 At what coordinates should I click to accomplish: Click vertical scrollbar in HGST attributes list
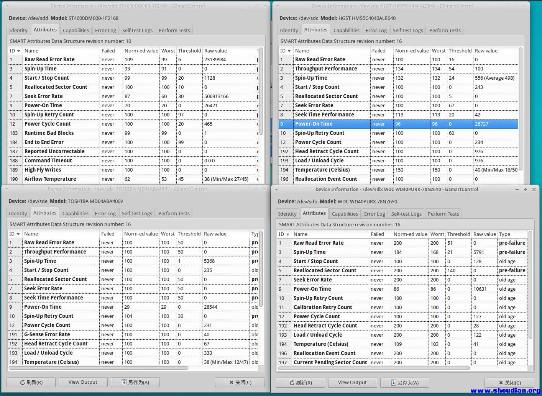coord(521,109)
